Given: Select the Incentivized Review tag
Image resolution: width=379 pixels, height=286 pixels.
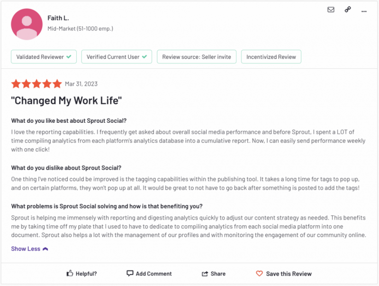Looking at the screenshot, I should coord(271,57).
